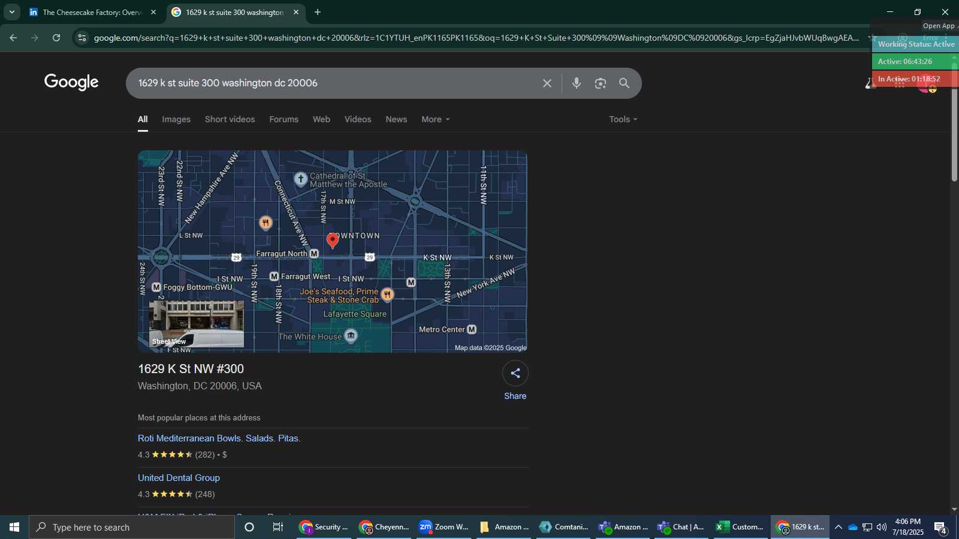Switch to Cheyenne Chrome taskbar window

384,527
